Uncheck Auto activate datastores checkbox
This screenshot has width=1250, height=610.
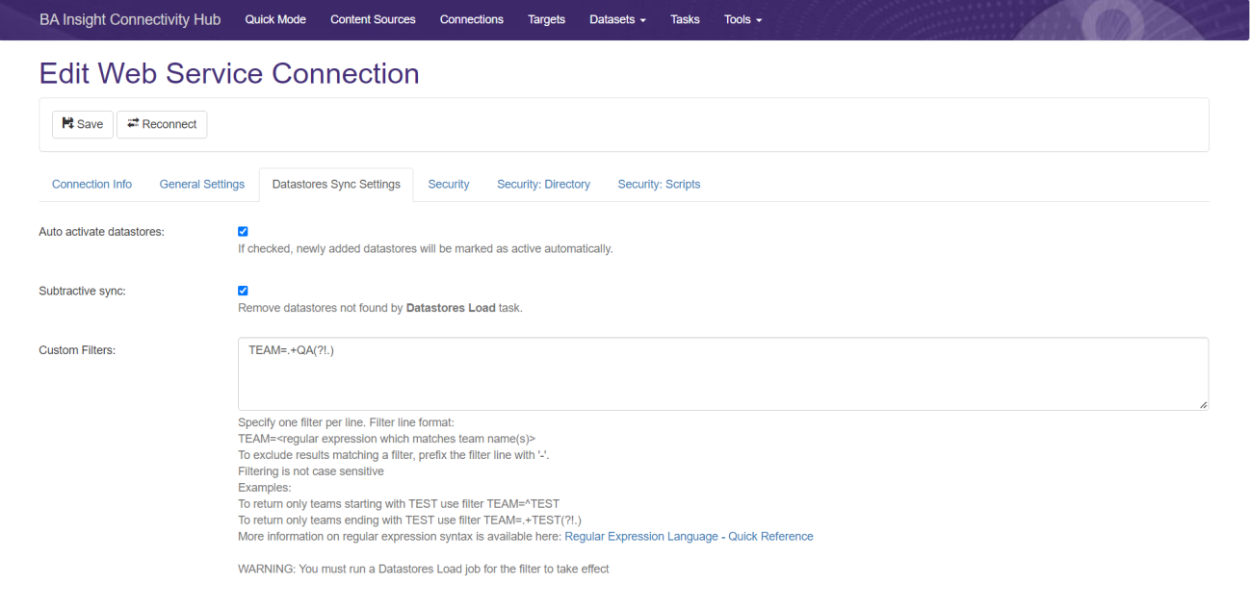[243, 231]
